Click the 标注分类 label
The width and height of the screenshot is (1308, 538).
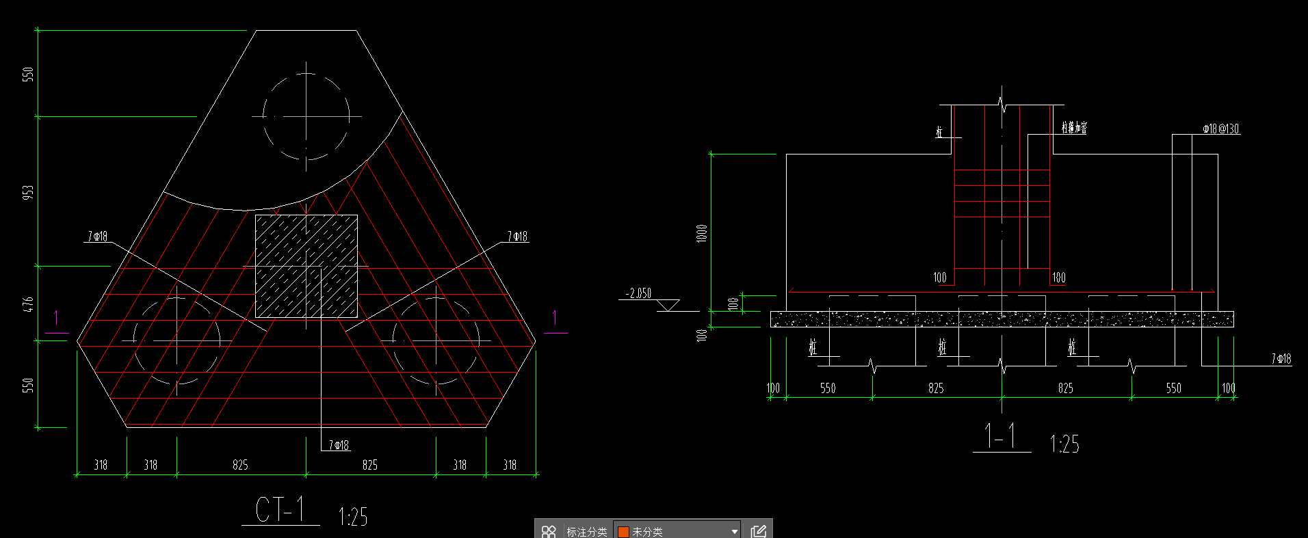[586, 531]
